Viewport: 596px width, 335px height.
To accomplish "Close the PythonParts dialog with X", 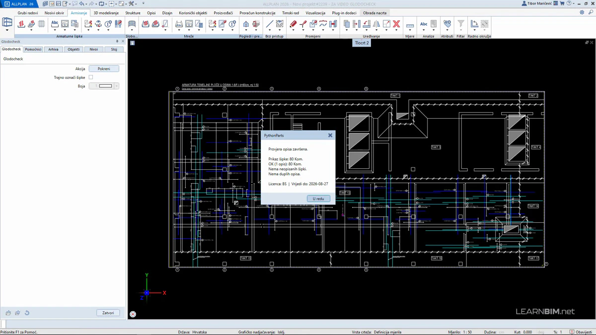I will point(330,135).
